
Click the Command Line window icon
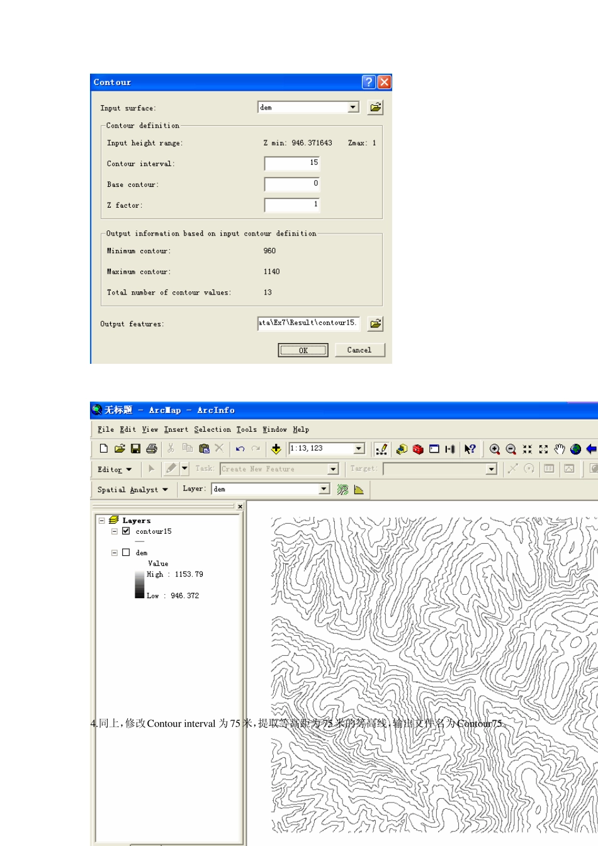click(x=434, y=449)
